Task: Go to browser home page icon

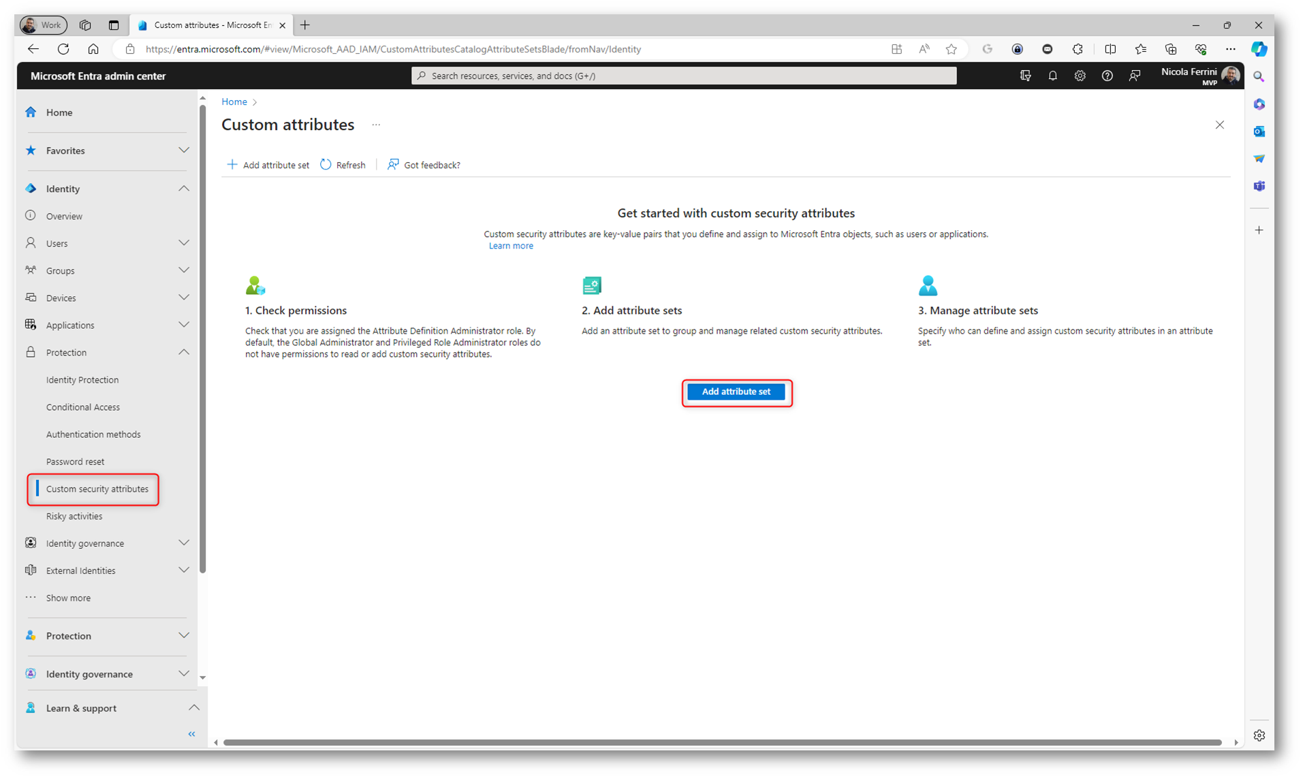Action: (x=93, y=49)
